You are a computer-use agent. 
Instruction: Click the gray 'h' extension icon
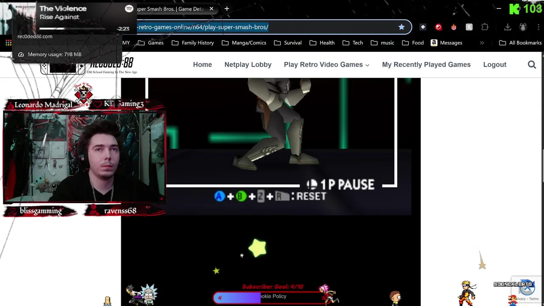click(x=469, y=27)
